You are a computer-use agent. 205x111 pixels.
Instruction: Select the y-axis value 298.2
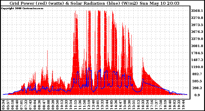point(198,88)
